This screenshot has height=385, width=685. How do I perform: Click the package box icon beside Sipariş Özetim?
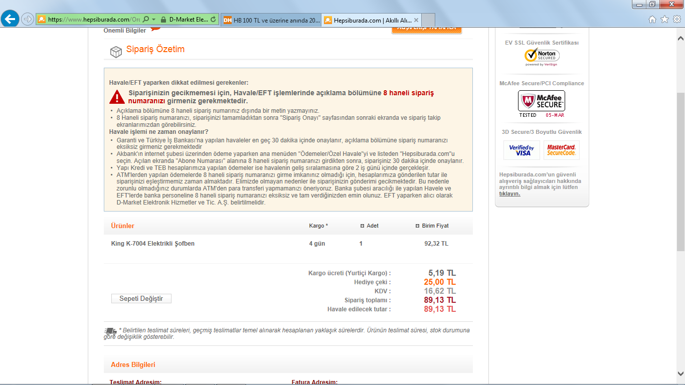click(116, 52)
